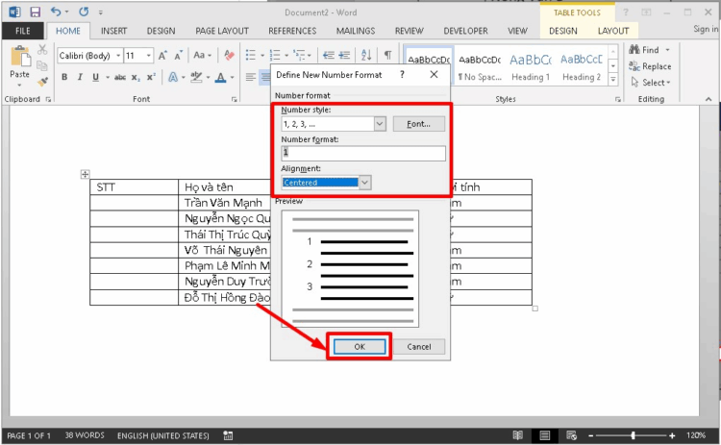Toggle Italic formatting
This screenshot has width=721, height=445.
tap(79, 77)
